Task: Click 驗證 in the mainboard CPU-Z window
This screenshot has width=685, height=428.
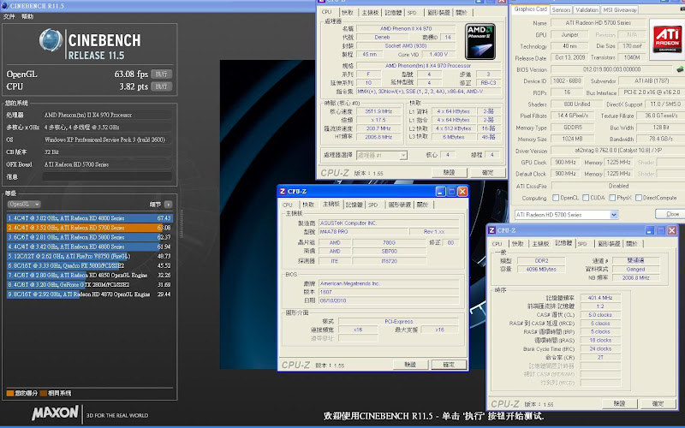Action: click(x=410, y=365)
